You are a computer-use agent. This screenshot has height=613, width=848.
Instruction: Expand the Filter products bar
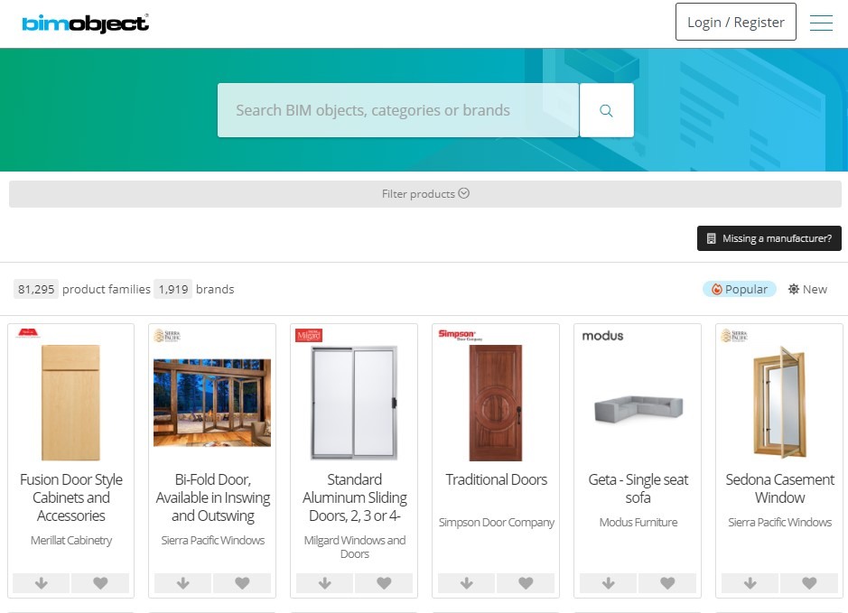click(425, 193)
